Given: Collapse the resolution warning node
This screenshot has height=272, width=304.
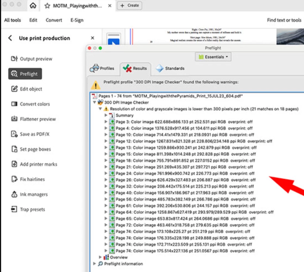Looking at the screenshot, I should [x=100, y=109].
